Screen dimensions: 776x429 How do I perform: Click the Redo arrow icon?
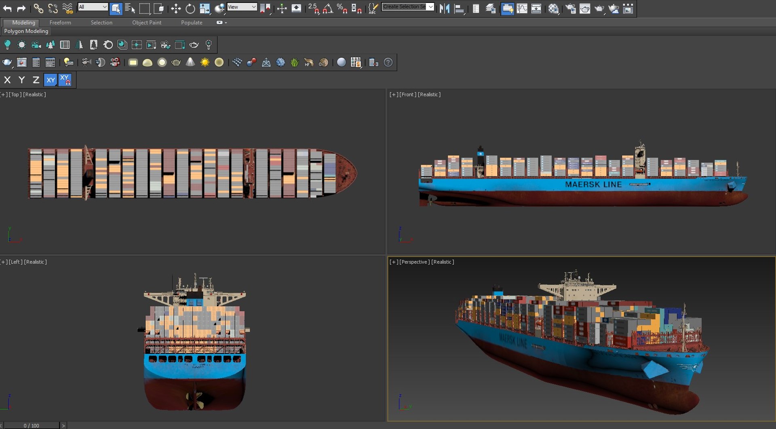click(21, 8)
